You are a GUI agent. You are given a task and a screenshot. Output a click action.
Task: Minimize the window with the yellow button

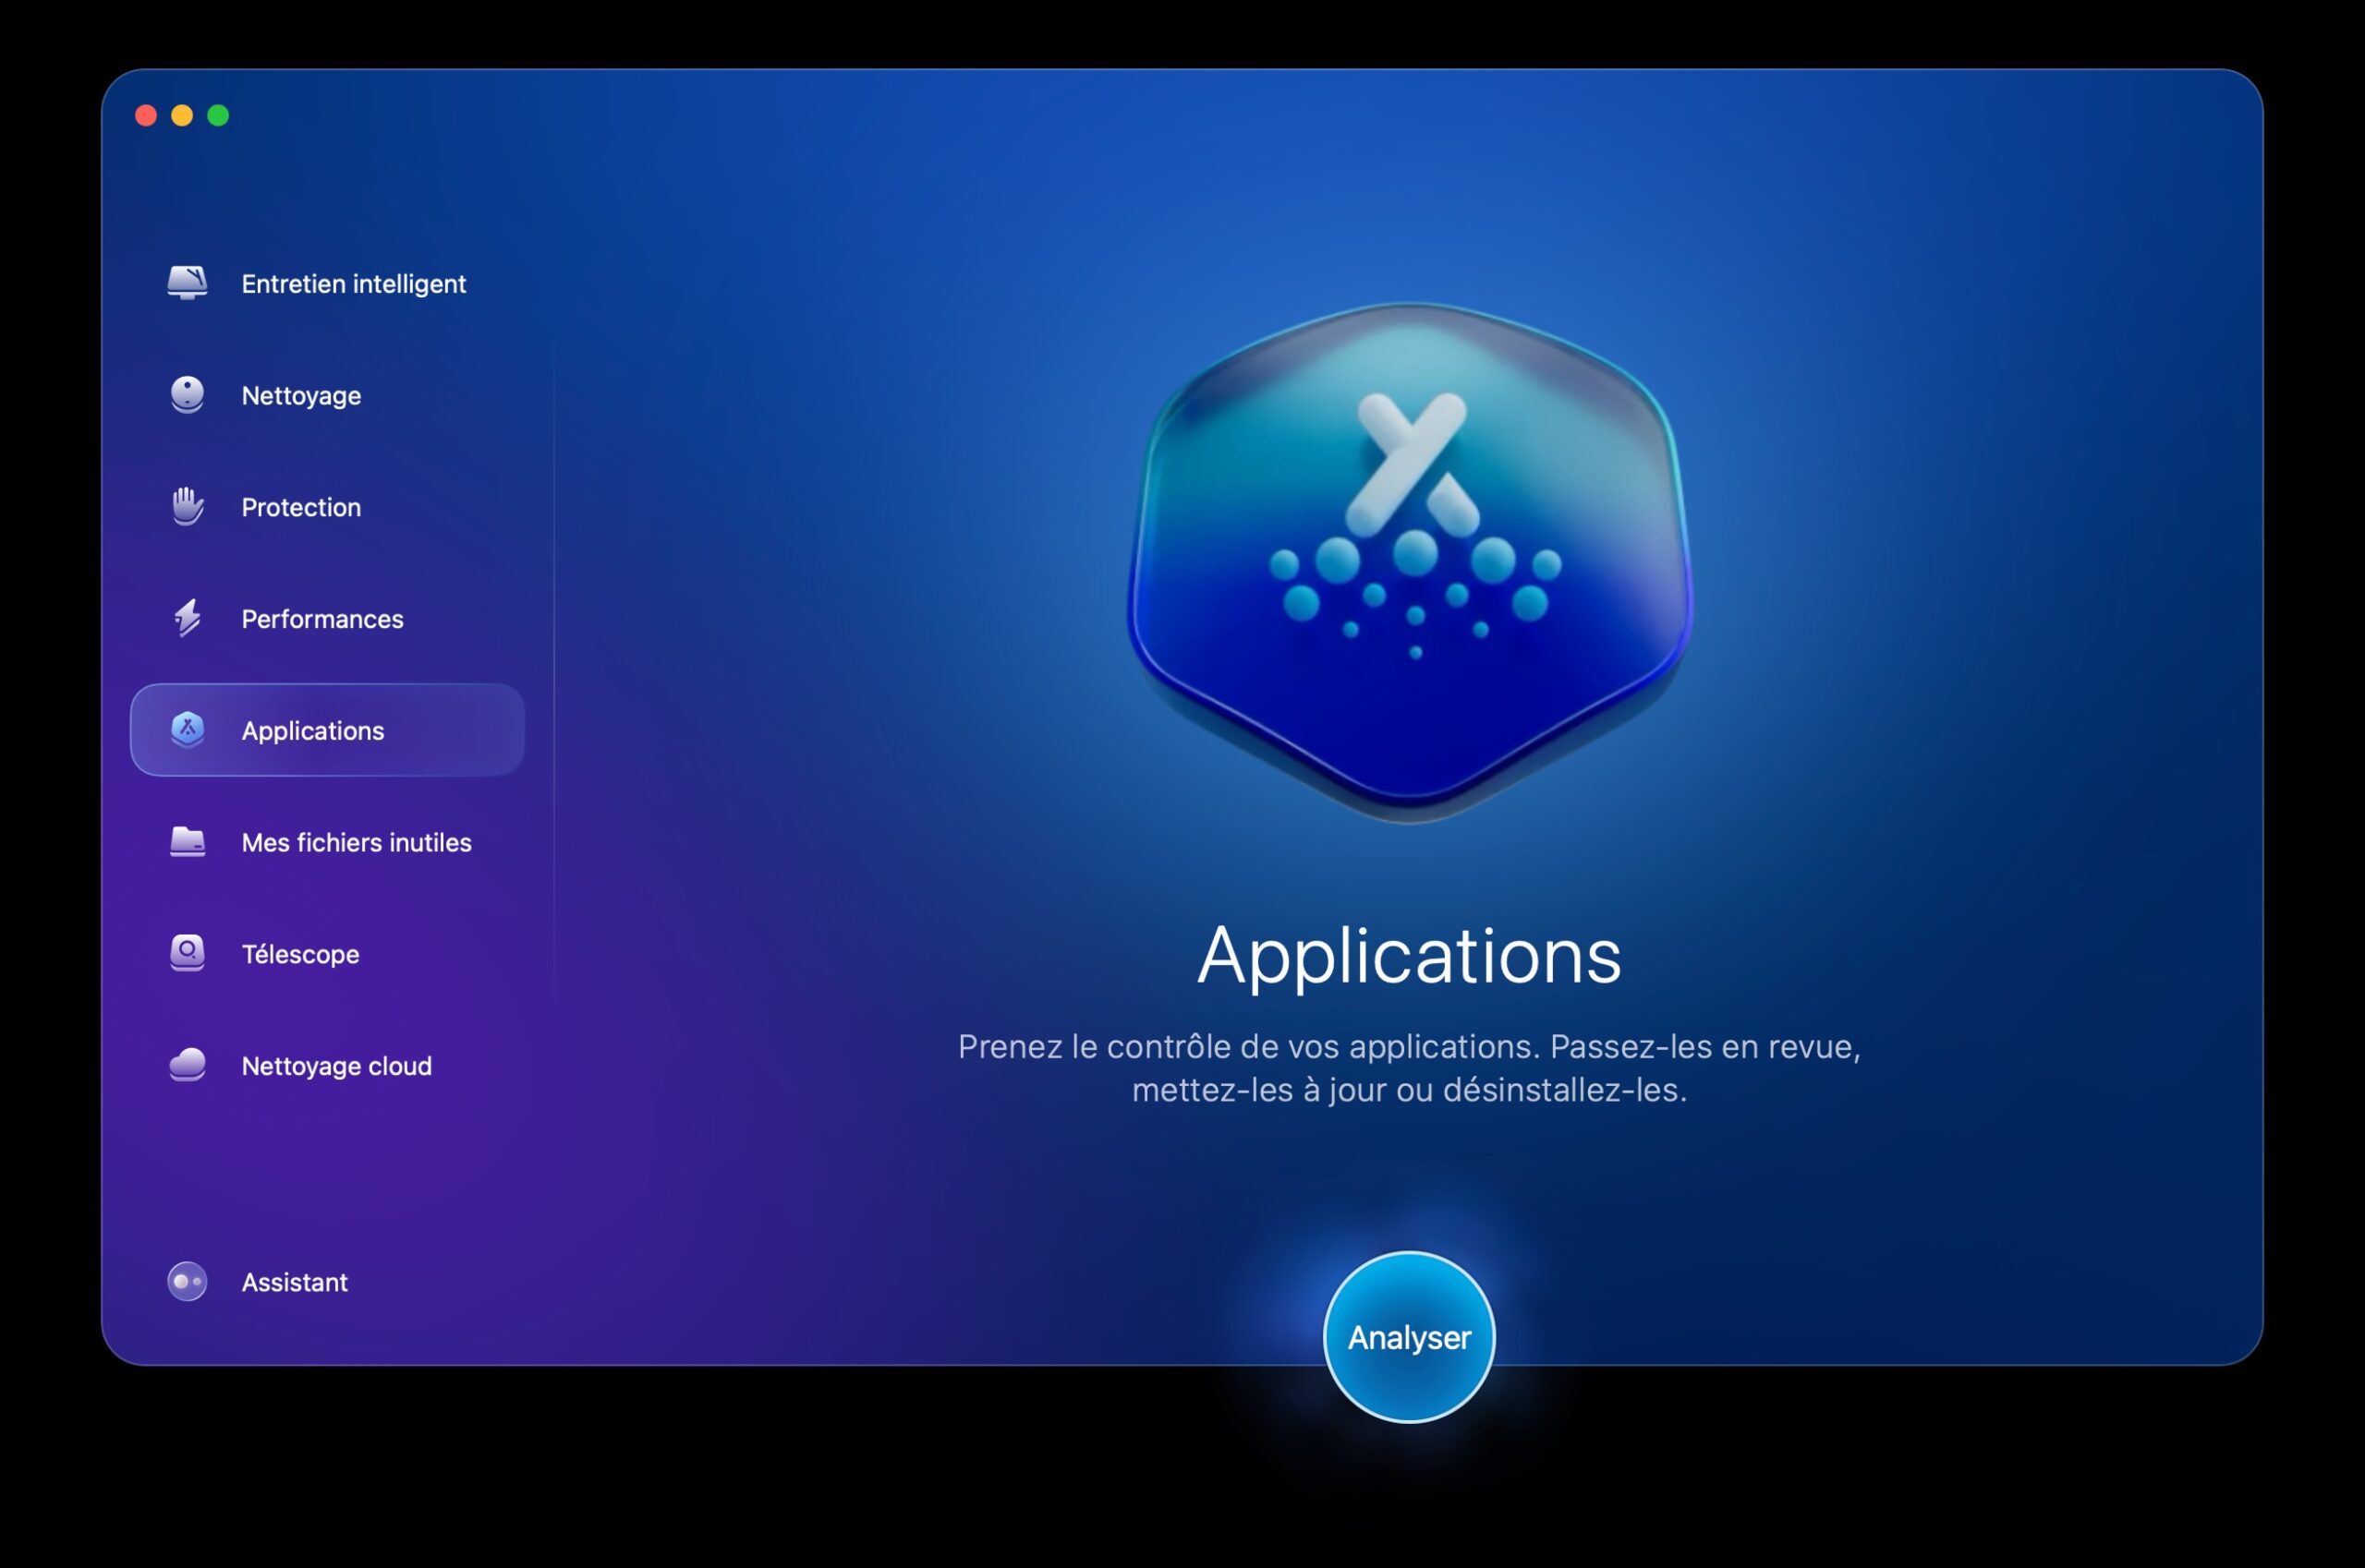[x=182, y=116]
